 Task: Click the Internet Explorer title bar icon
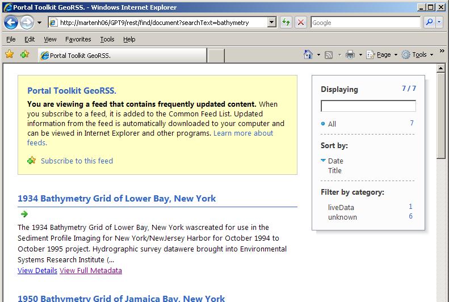pyautogui.click(x=8, y=7)
